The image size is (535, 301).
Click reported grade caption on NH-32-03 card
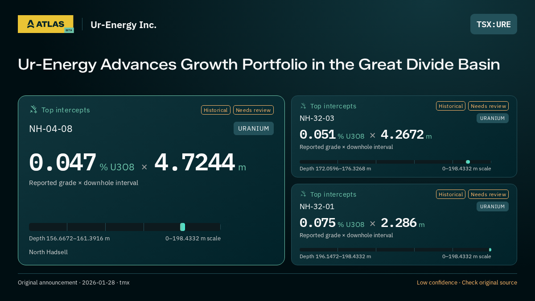pos(346,147)
